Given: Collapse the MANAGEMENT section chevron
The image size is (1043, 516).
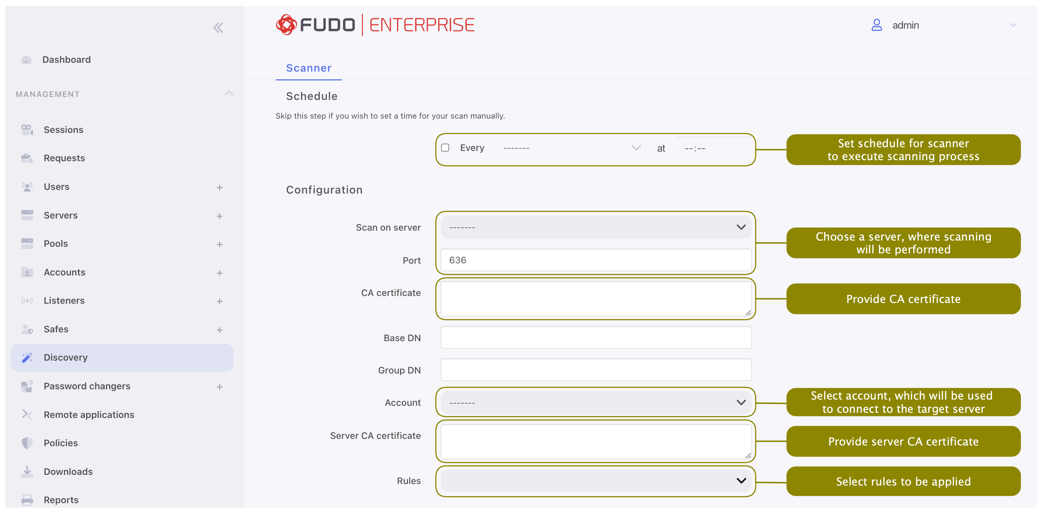Looking at the screenshot, I should pos(229,93).
